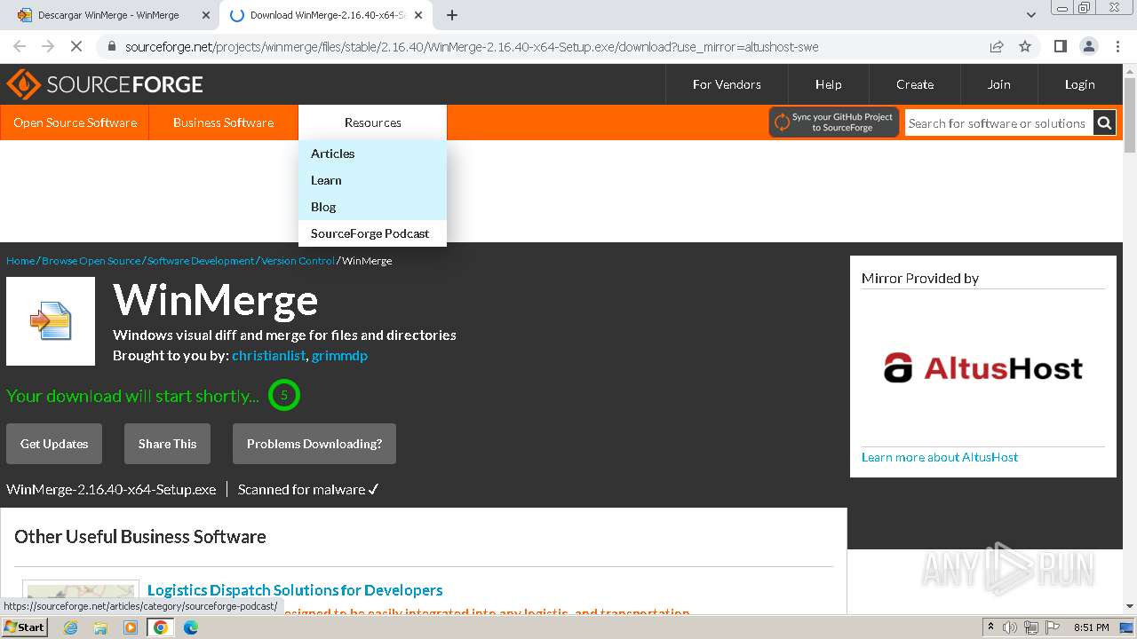
Task: Click the Chrome taskbar icon
Action: coord(161,627)
